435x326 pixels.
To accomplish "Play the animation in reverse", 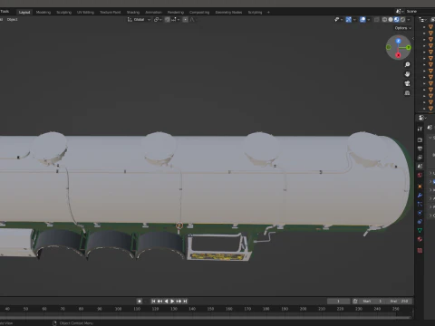I will [166, 301].
